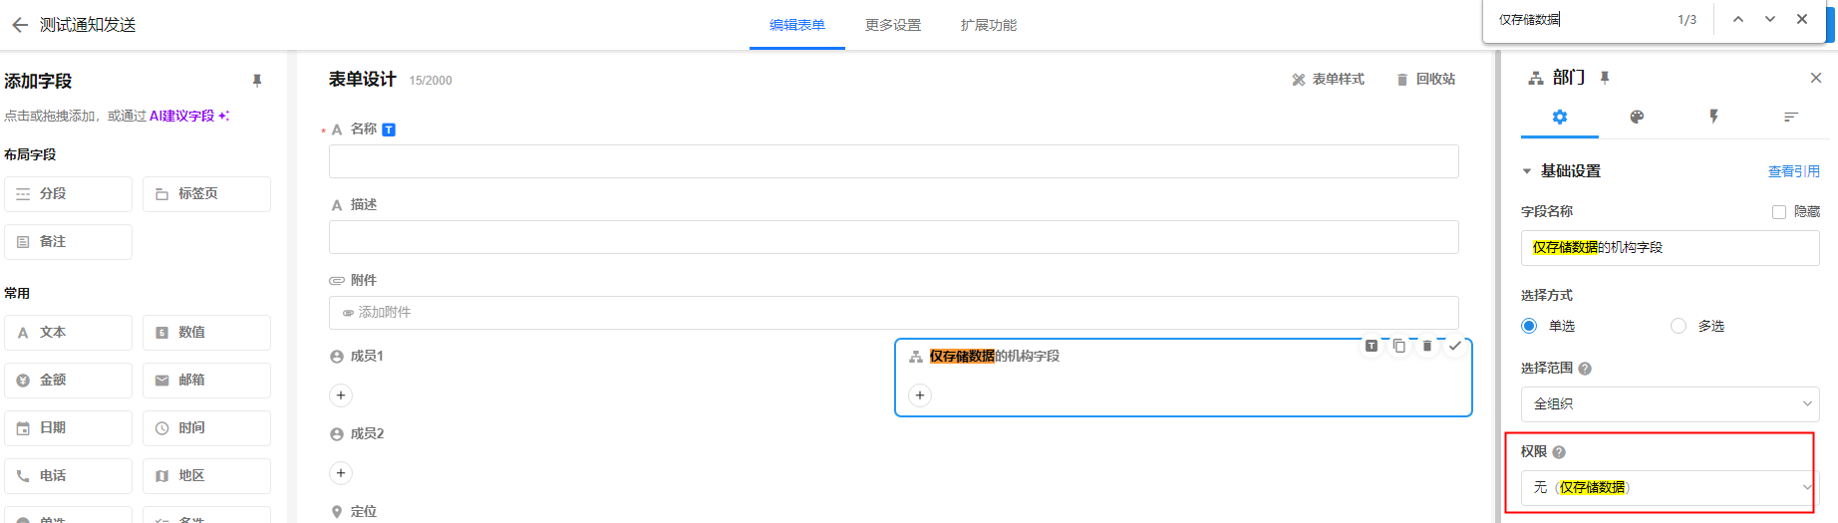
Task: Open the lightning bolt tab in the 部门 panel
Action: [1713, 117]
